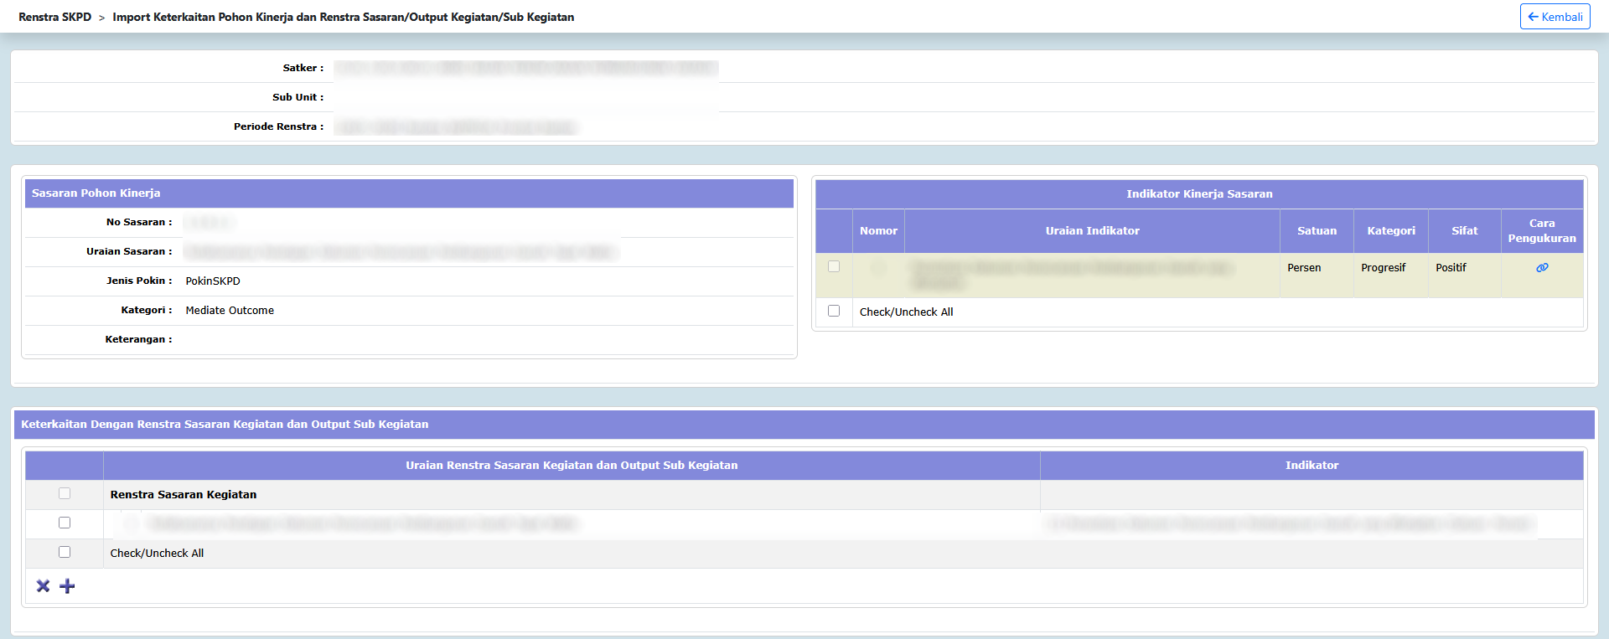Click the Indikator header in Keterkaitan table

(x=1311, y=466)
